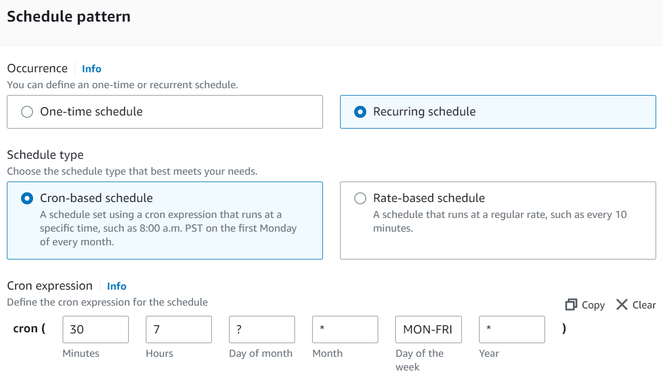Click the Schedule type section label
The height and width of the screenshot is (379, 663).
tap(45, 155)
